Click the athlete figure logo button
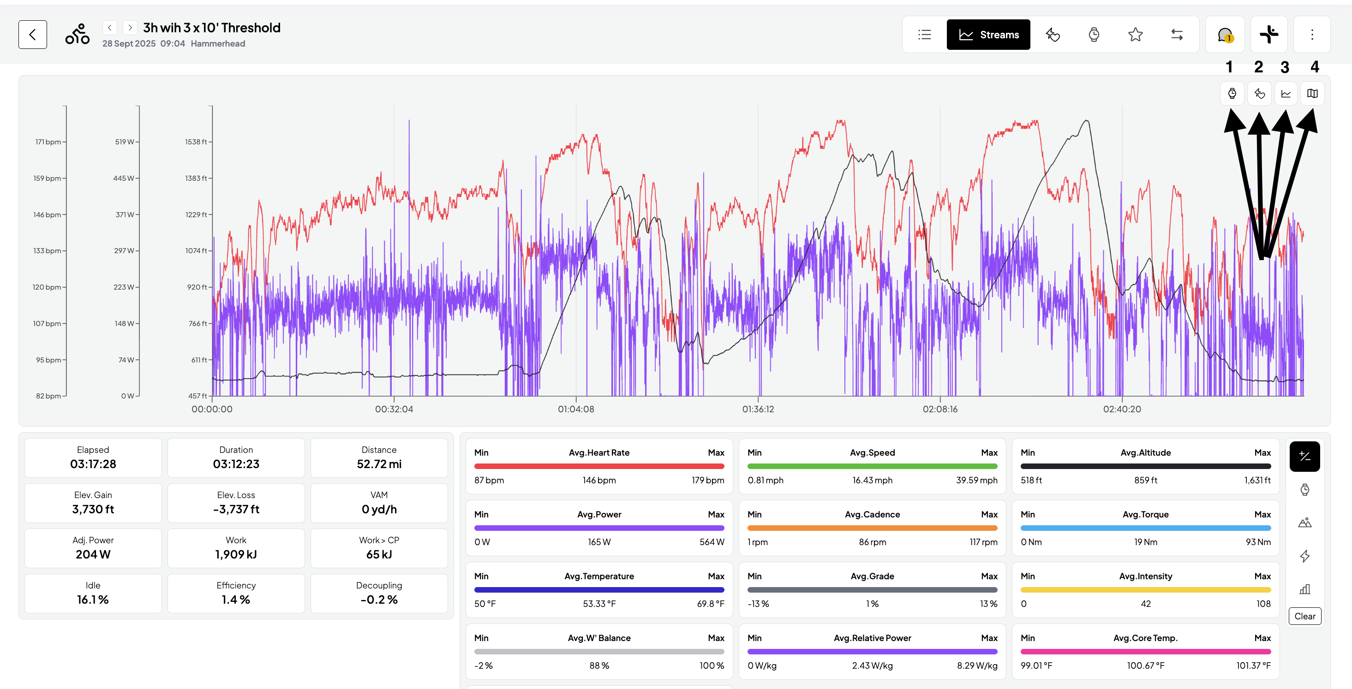1352x689 pixels. pyautogui.click(x=1268, y=35)
